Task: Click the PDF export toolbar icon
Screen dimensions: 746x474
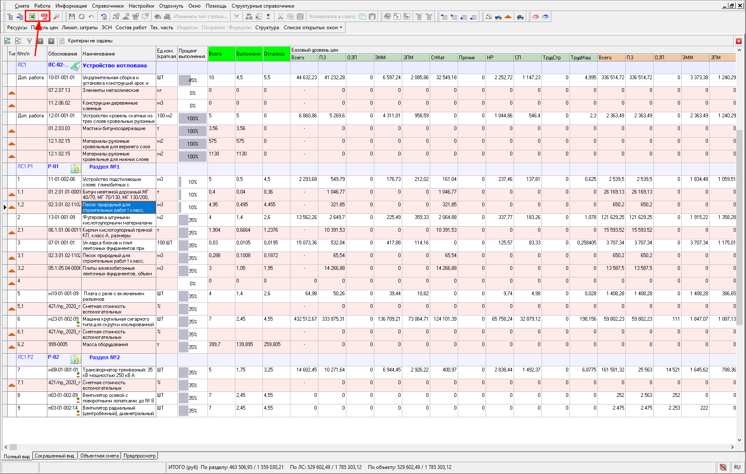Action: pyautogui.click(x=44, y=17)
